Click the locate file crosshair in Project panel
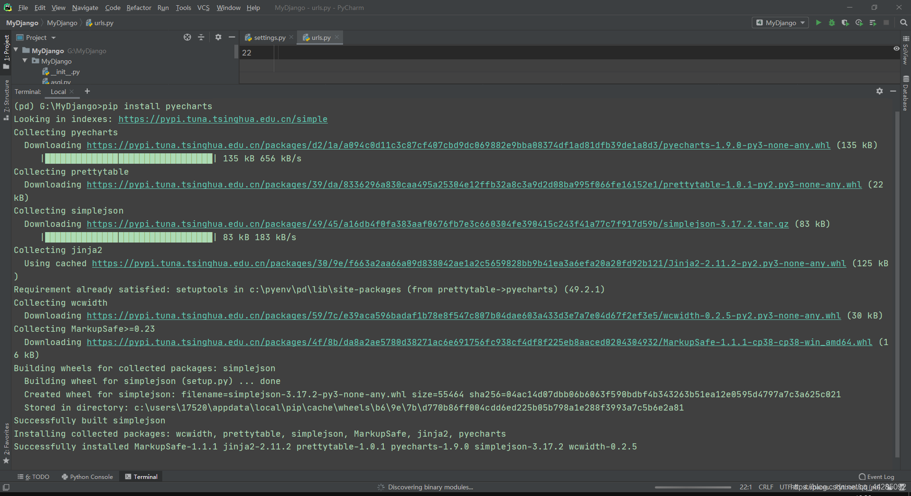 [187, 37]
